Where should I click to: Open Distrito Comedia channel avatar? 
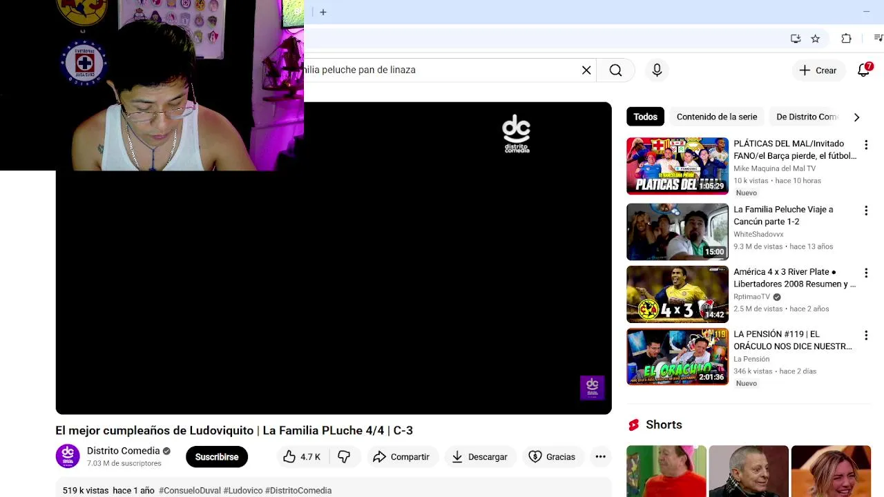[x=68, y=456]
